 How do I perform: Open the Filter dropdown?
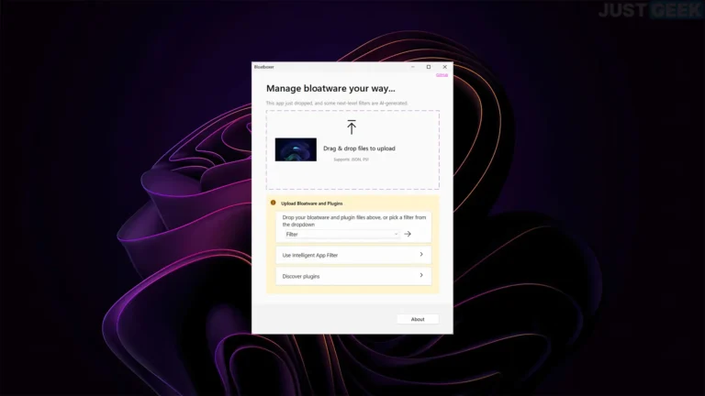[x=341, y=234]
